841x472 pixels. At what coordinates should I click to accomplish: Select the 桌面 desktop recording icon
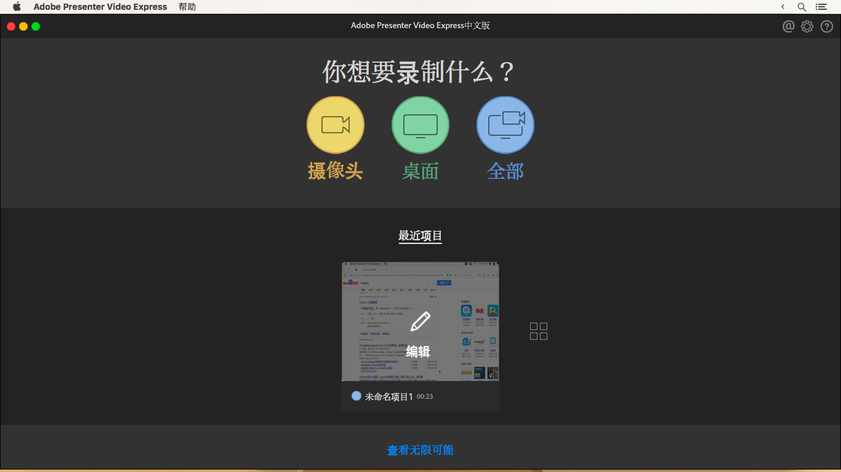(x=420, y=124)
